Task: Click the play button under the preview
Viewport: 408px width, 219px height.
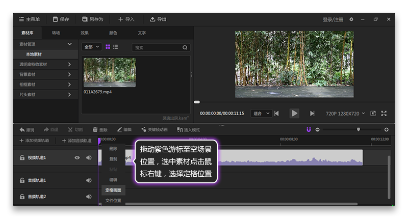Action: (294, 113)
